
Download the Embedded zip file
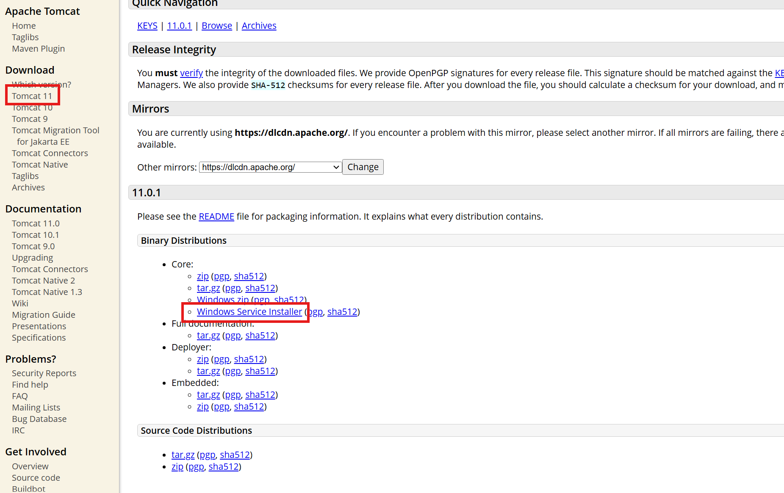click(203, 407)
